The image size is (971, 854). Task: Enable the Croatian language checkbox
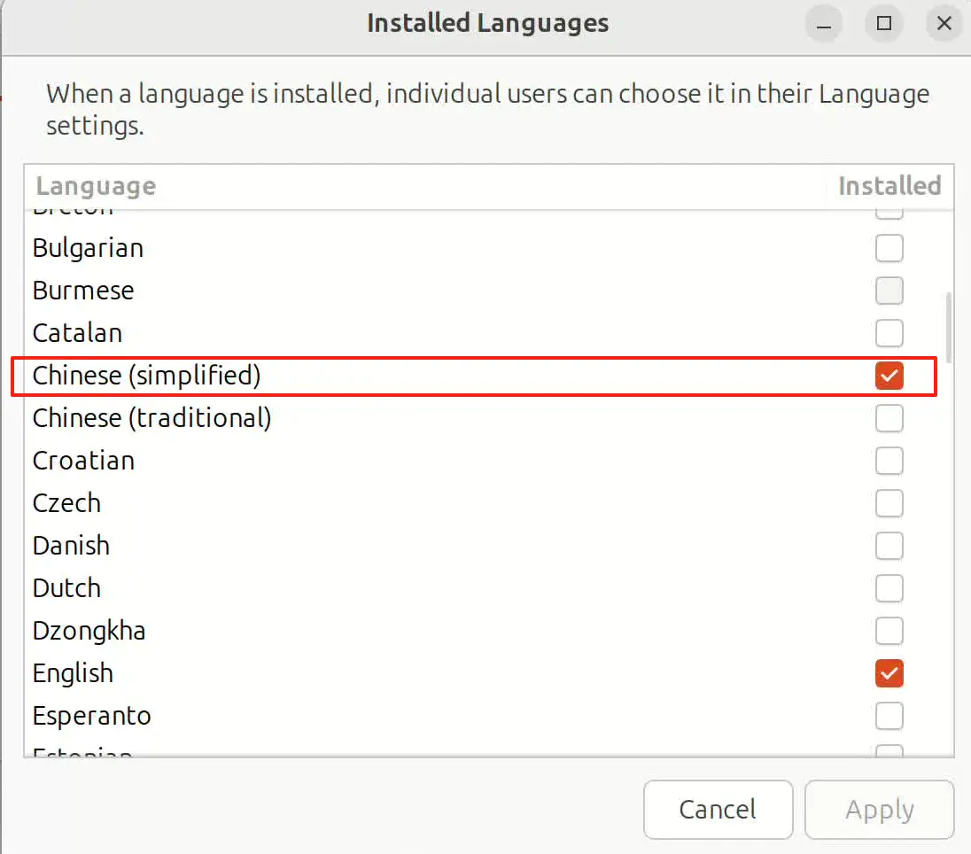889,461
